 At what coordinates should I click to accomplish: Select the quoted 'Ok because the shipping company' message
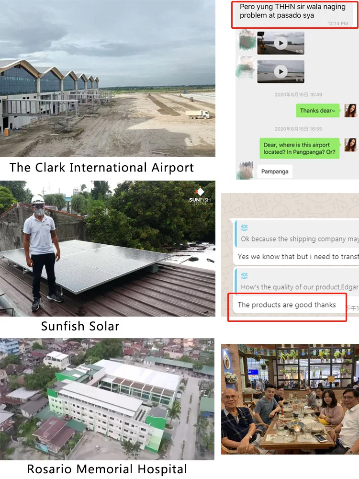coord(296,233)
